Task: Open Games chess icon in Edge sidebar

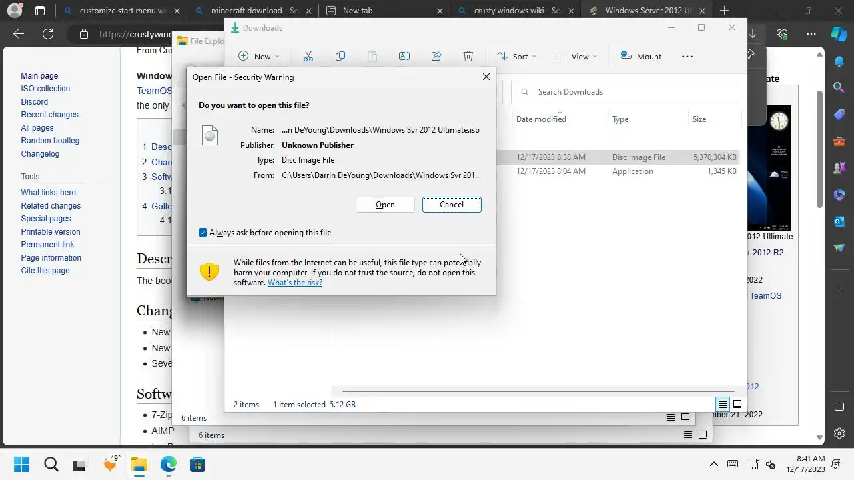Action: tap(839, 168)
